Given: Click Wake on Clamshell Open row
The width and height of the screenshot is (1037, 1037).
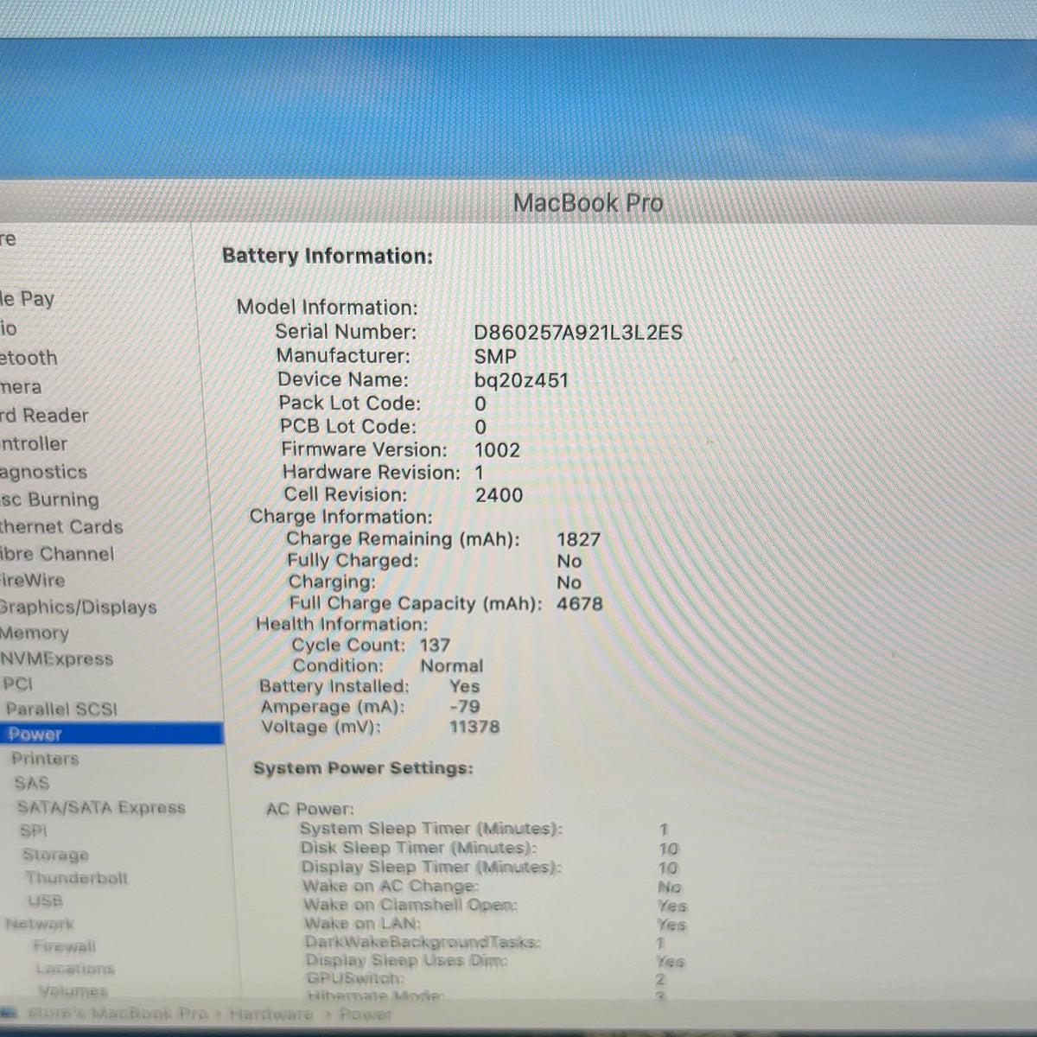Looking at the screenshot, I should click(x=494, y=906).
